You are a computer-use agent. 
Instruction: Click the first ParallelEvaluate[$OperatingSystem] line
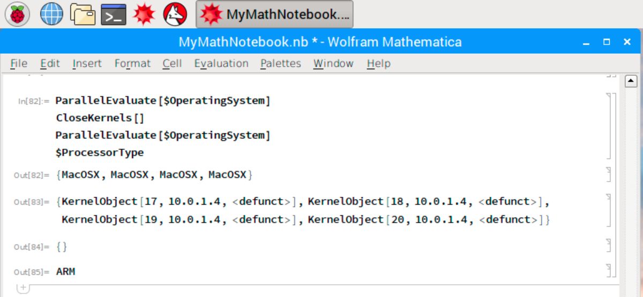click(x=163, y=101)
